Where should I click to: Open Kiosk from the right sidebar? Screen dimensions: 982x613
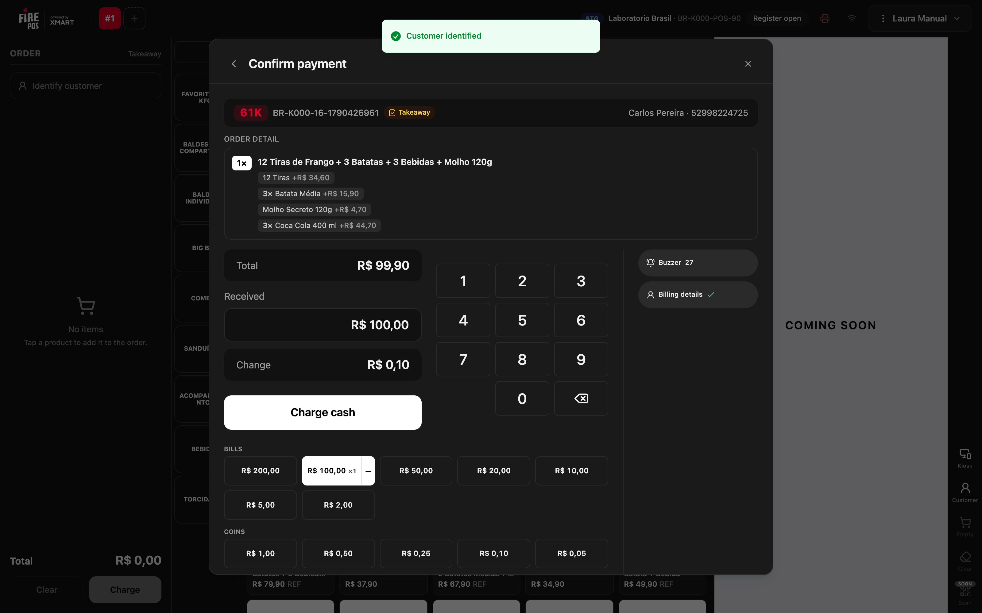pyautogui.click(x=965, y=459)
